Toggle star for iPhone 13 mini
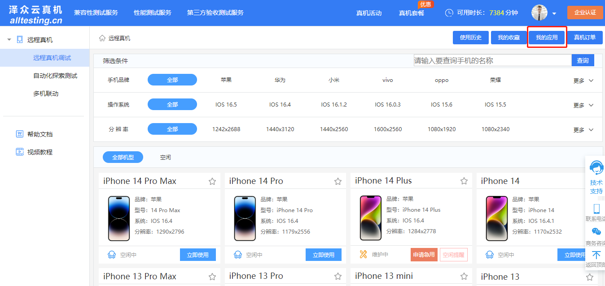This screenshot has height=286, width=605. click(x=464, y=276)
